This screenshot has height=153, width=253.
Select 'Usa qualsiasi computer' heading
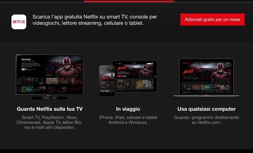(x=207, y=109)
